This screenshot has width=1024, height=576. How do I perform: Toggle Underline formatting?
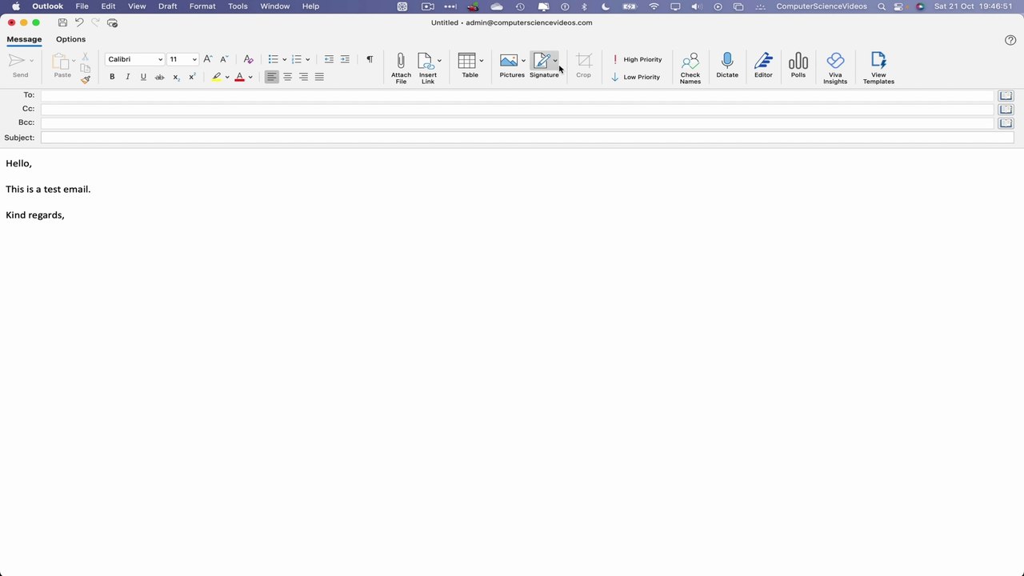tap(143, 77)
